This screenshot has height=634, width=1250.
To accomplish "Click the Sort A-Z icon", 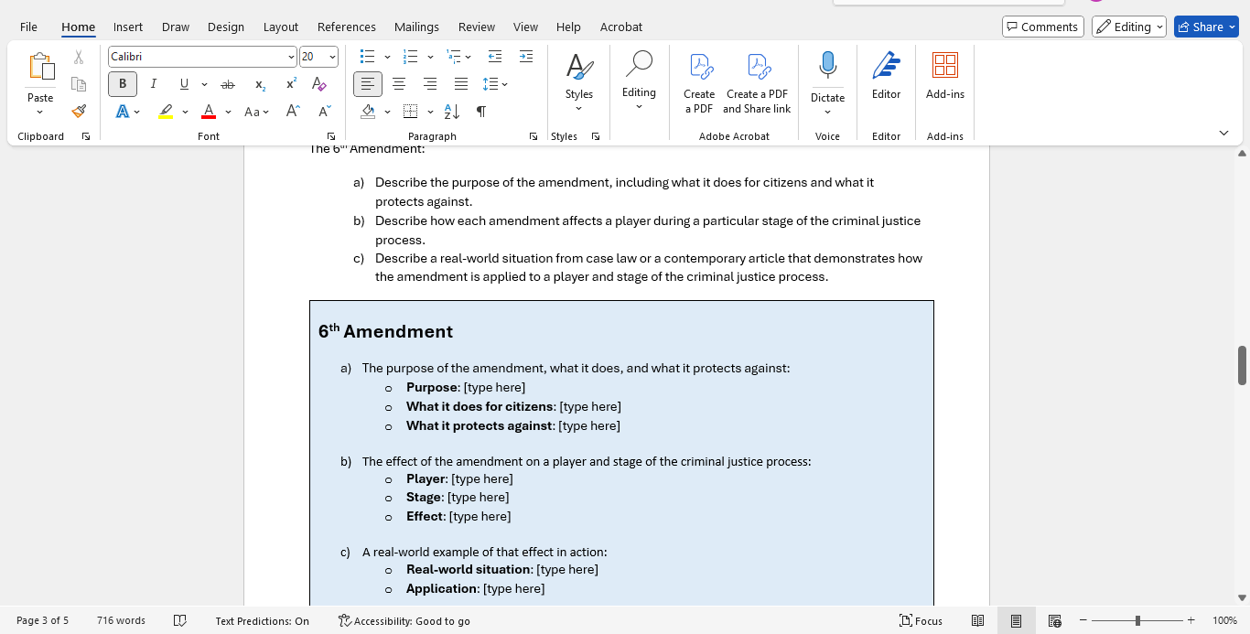I will pos(451,112).
